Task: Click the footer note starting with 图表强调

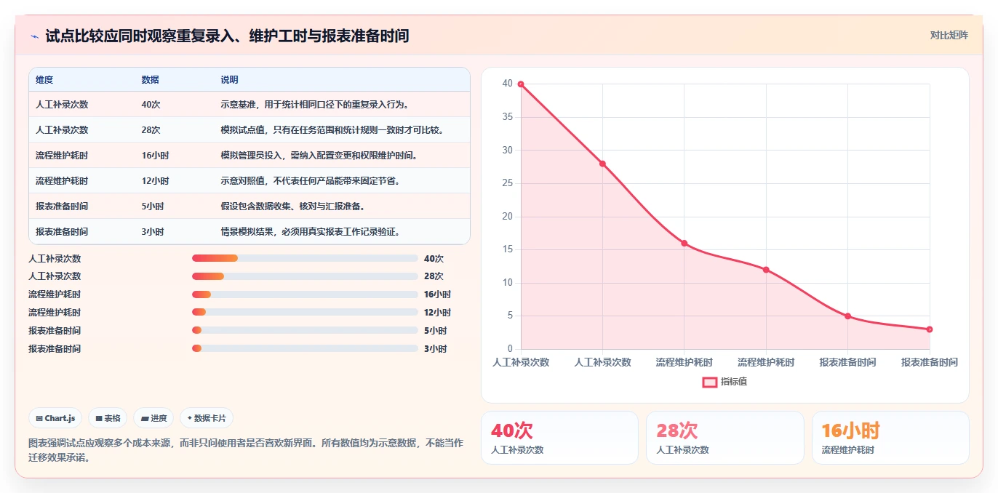Action: click(246, 450)
